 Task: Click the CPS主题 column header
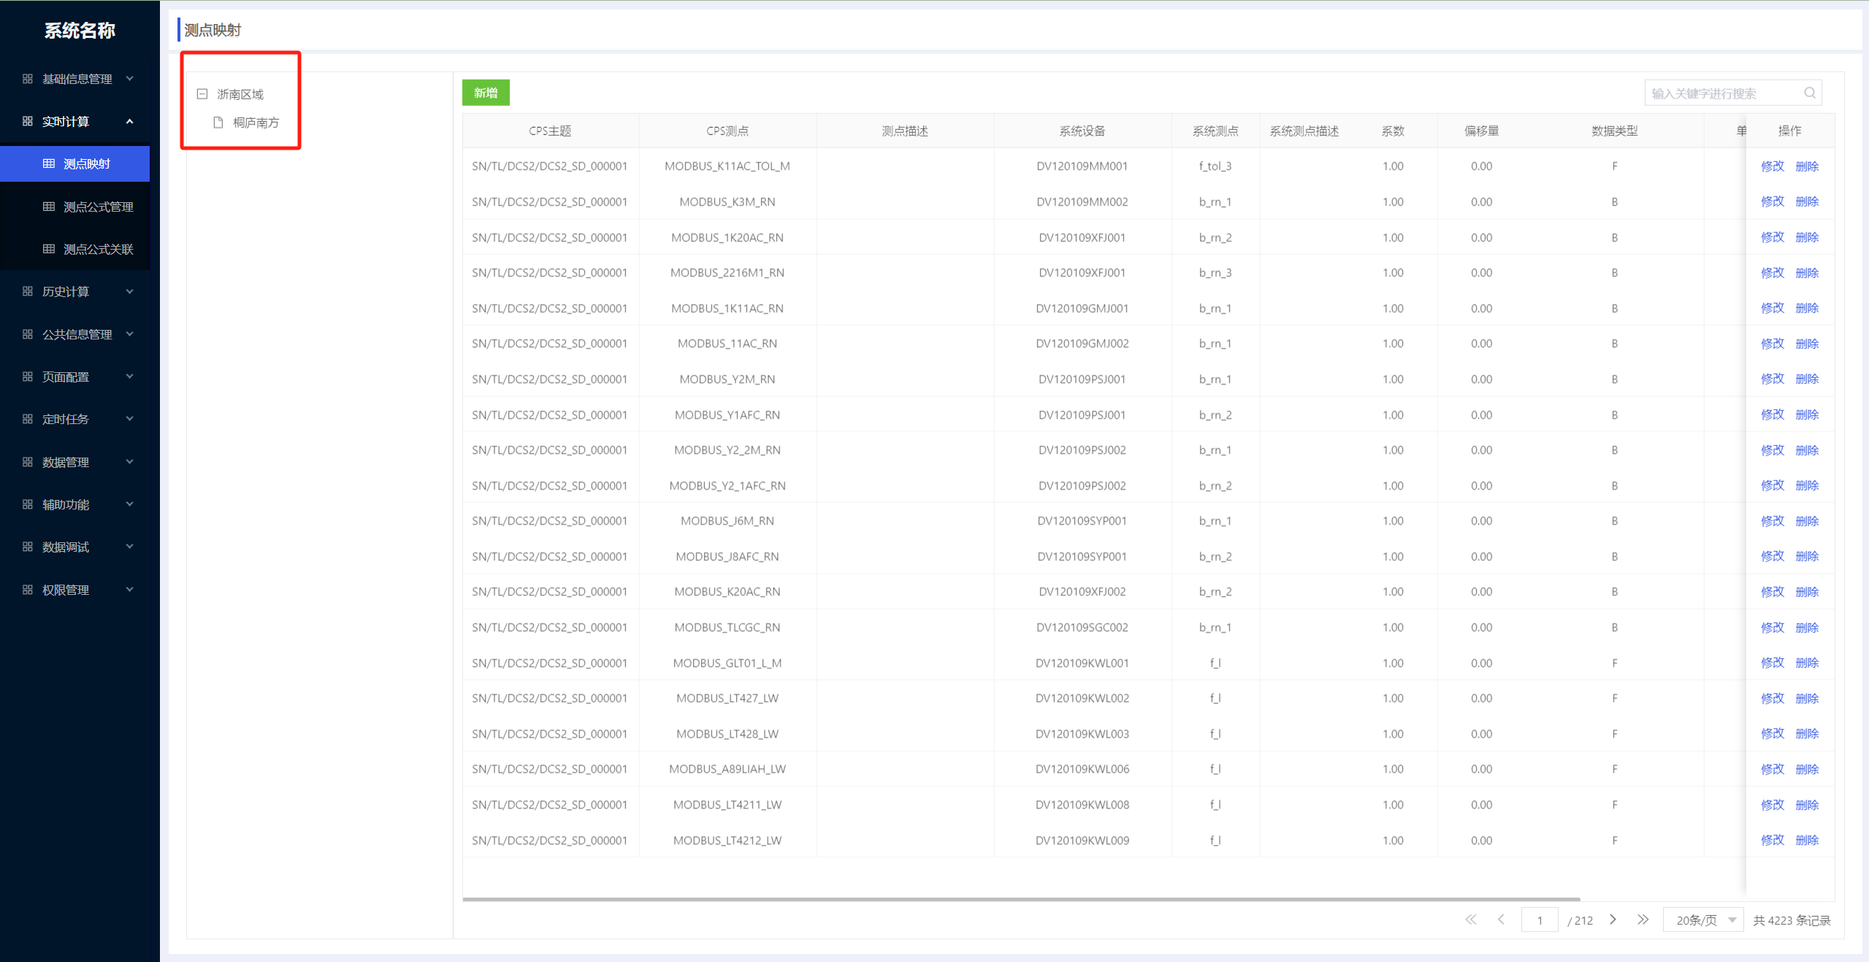tap(550, 131)
